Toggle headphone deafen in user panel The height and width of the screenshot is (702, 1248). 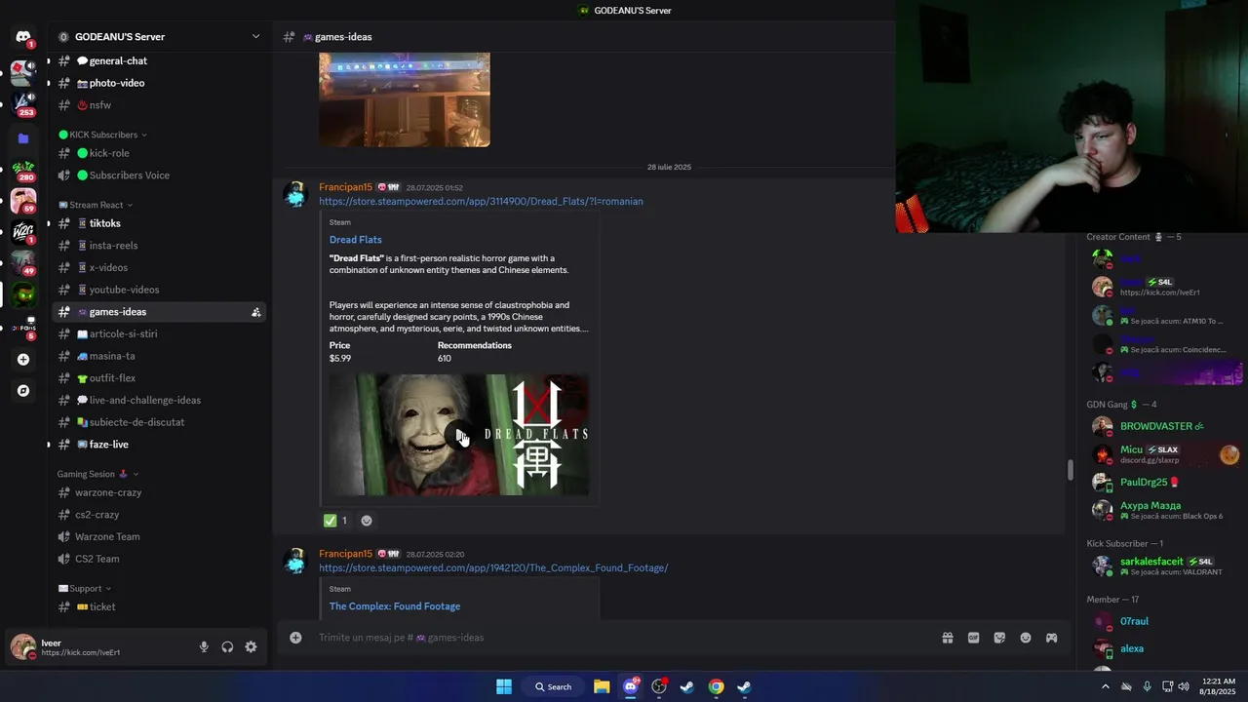pos(227,646)
